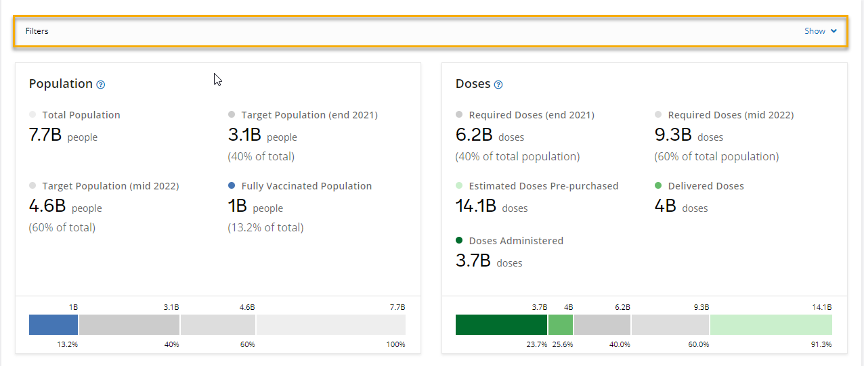Select the dark green Doses Administered bar segment

[501, 325]
